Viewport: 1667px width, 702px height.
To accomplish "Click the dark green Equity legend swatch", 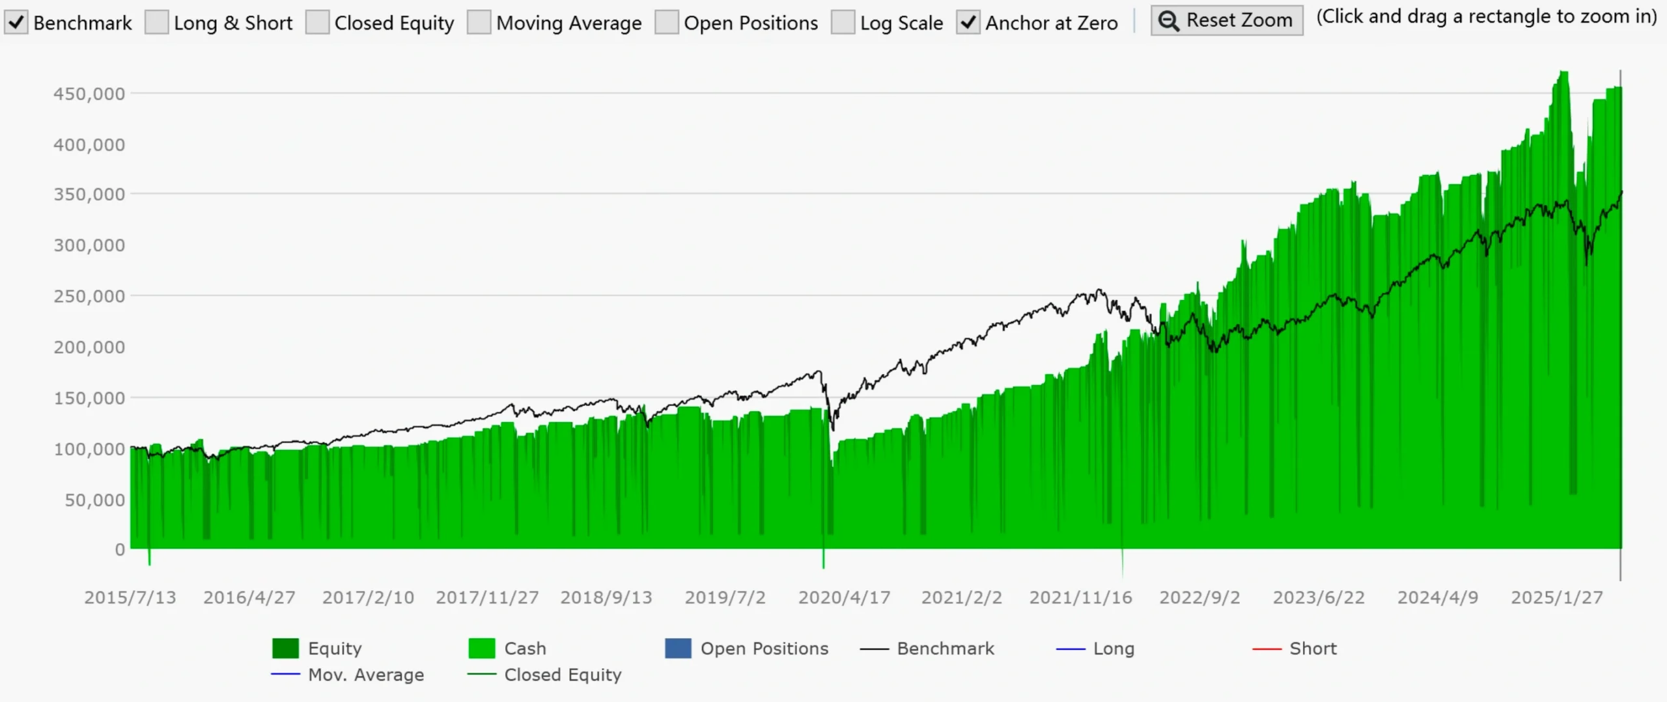I will (285, 649).
